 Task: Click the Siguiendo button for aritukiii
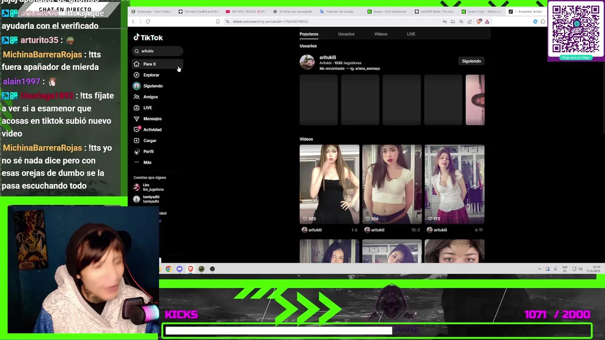pyautogui.click(x=471, y=61)
